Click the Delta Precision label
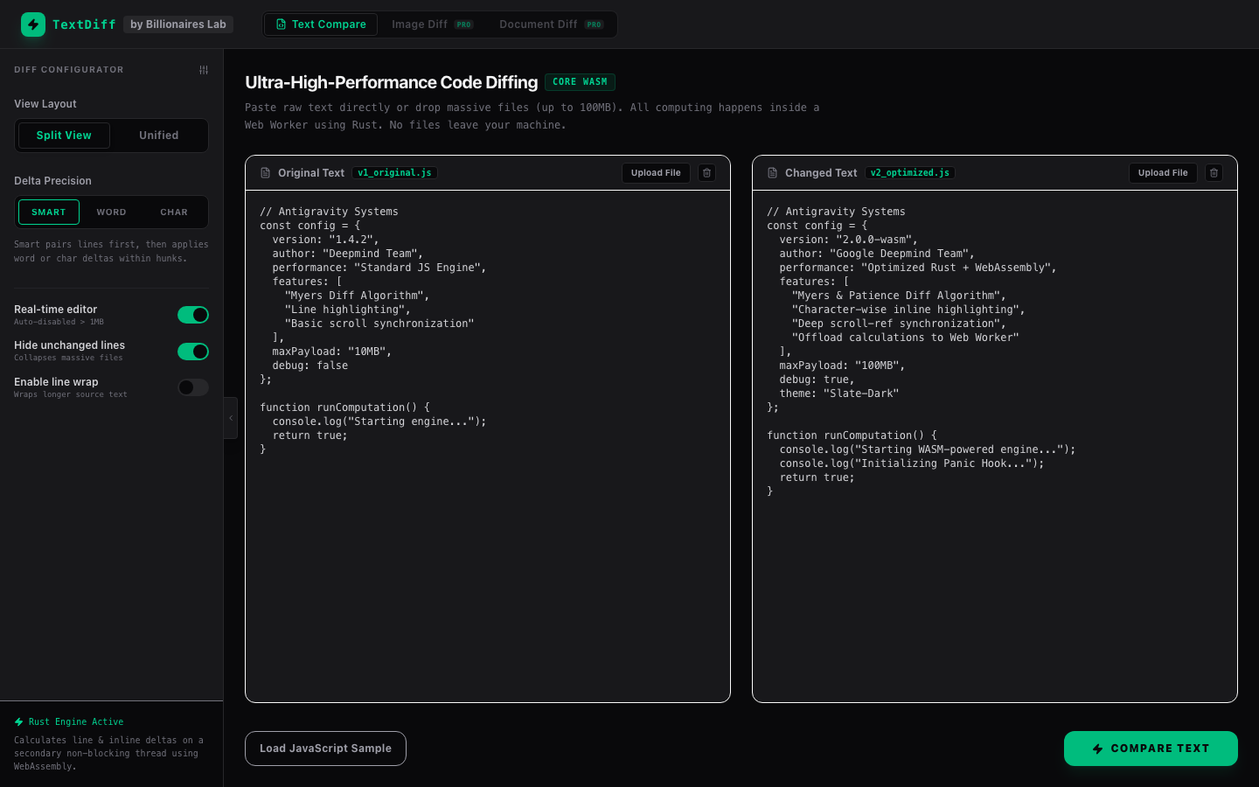Image resolution: width=1259 pixels, height=787 pixels. 52,181
